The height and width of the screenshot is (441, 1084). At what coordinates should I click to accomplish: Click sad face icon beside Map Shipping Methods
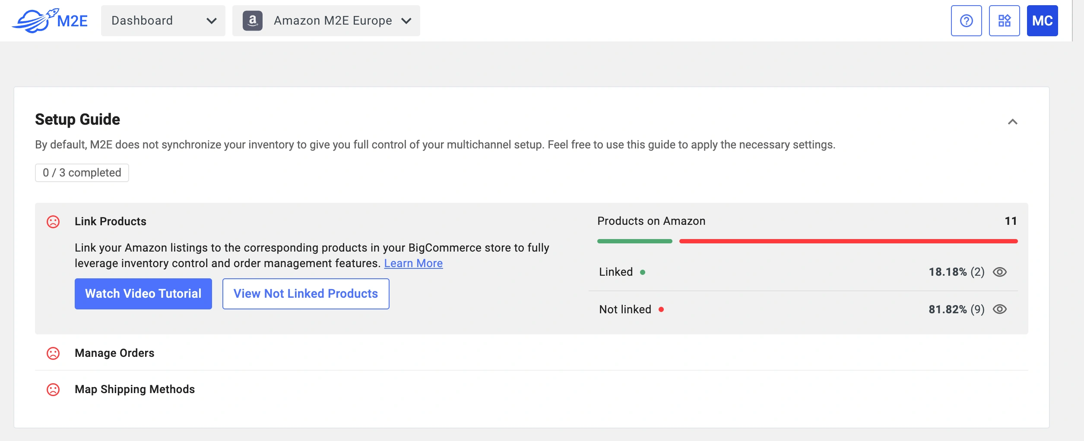pos(53,390)
